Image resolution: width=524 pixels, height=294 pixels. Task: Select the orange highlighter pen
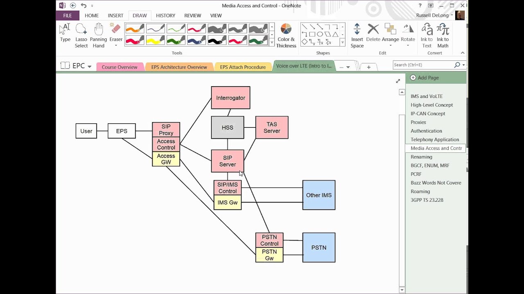tap(135, 29)
